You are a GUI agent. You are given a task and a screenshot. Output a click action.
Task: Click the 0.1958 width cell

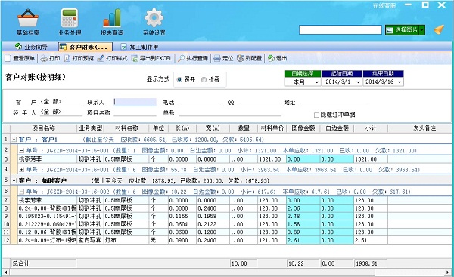[x=213, y=217]
